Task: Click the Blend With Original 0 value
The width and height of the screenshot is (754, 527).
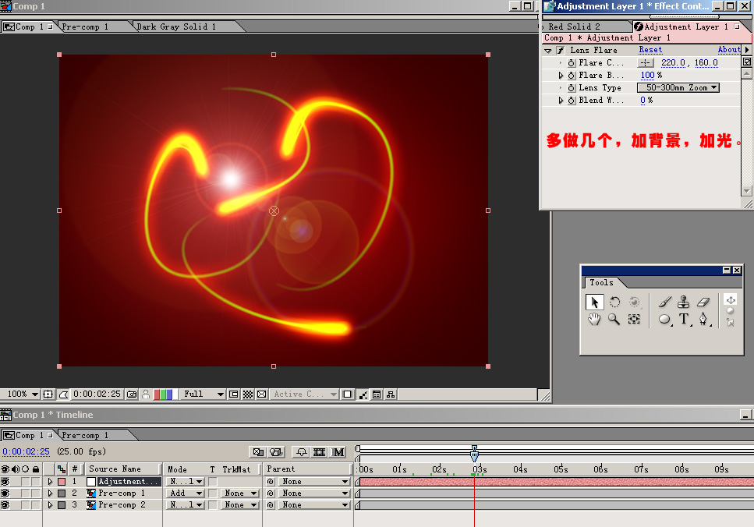Action: tap(643, 101)
